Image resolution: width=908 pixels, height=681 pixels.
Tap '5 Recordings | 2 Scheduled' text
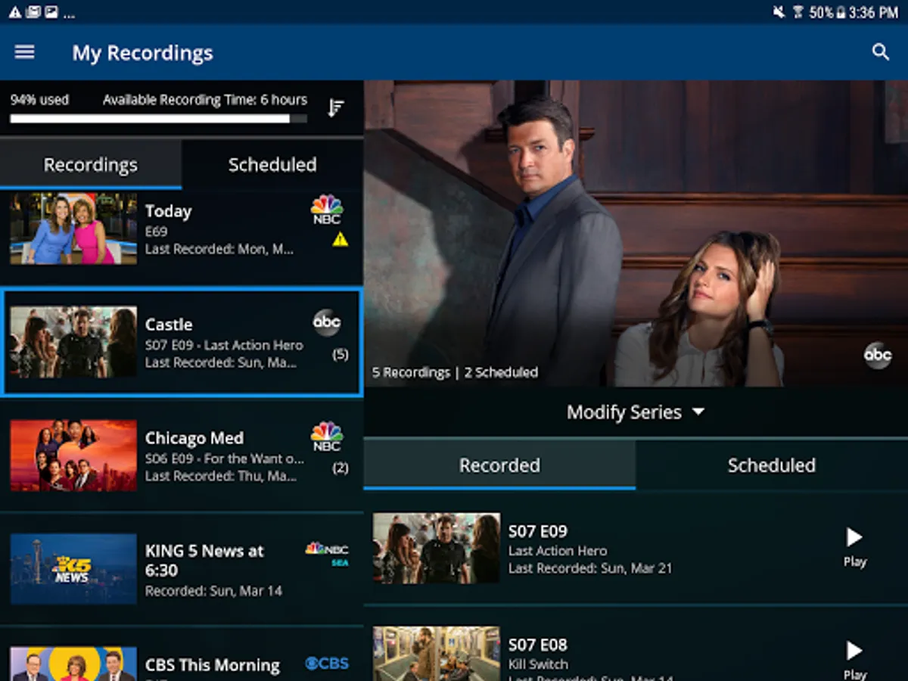[455, 372]
